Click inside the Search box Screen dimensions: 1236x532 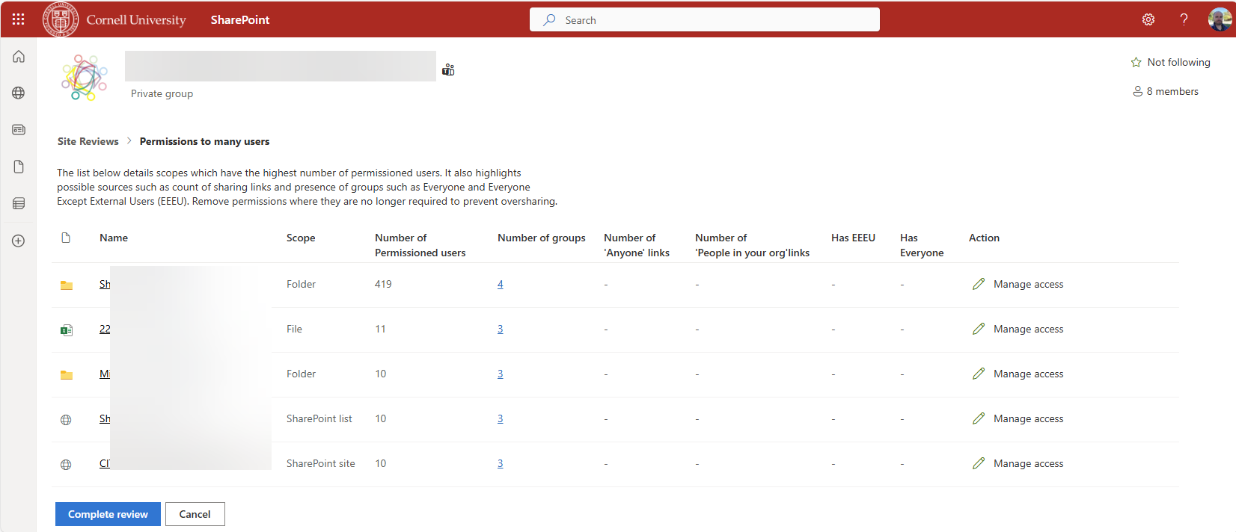coord(705,19)
